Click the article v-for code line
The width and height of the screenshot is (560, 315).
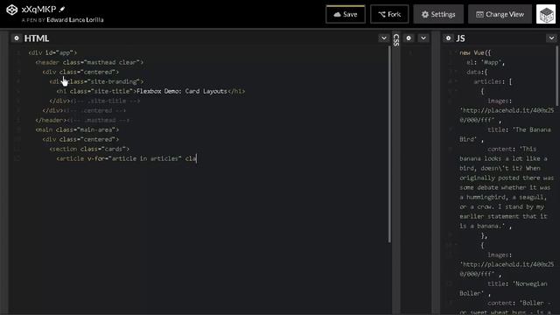tap(126, 158)
